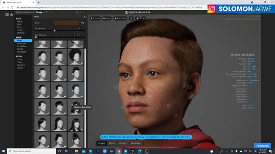Click the browser reload button

12,8
